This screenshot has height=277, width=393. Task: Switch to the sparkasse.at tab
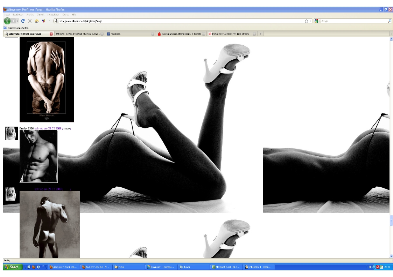181,34
